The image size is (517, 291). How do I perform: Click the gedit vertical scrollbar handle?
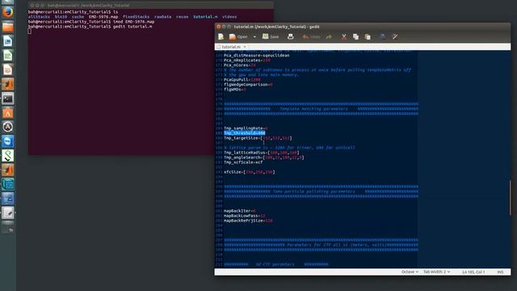coord(510,198)
